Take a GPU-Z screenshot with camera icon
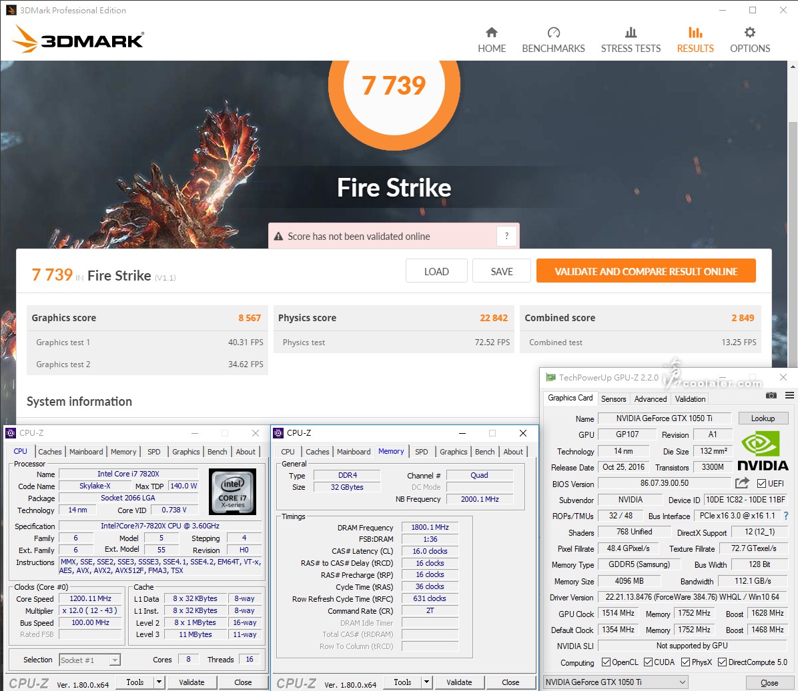This screenshot has height=691, width=798. 771,395
